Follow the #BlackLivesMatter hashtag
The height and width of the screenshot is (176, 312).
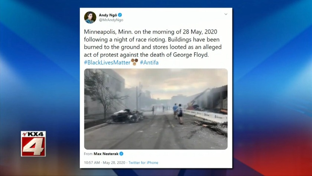pyautogui.click(x=107, y=63)
